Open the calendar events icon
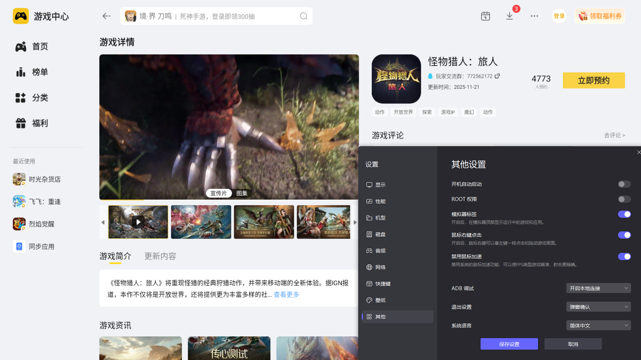641x360 pixels. 485,16
